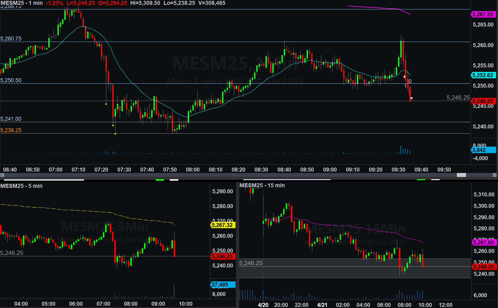The width and height of the screenshot is (498, 308).
Task: Click the blue 27,485 volume tag on the 5 min chart
Action: pyautogui.click(x=223, y=285)
